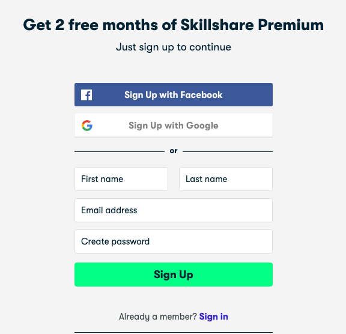The height and width of the screenshot is (334, 346).
Task: Choose Sign Up with Facebook label
Action: click(x=173, y=95)
